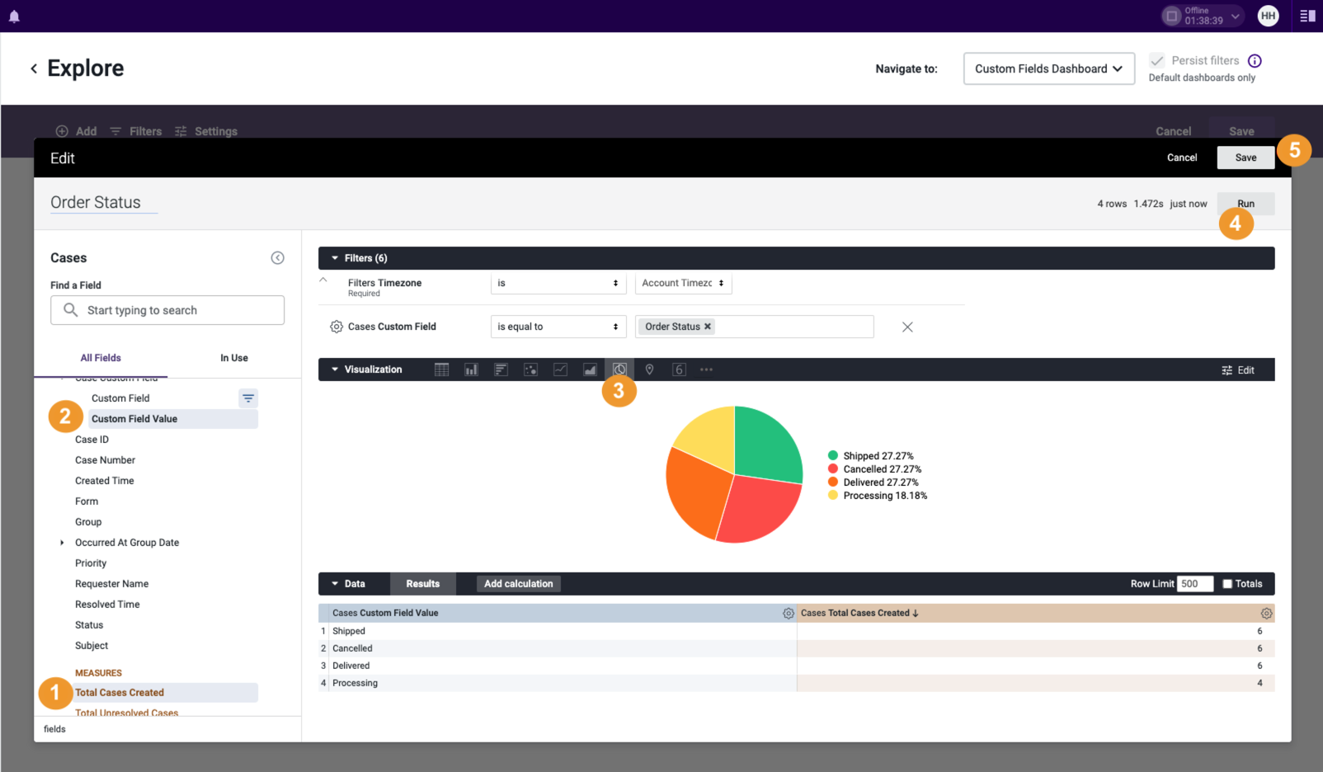Click Cancel in the Edit bar
The height and width of the screenshot is (772, 1323).
click(1182, 158)
